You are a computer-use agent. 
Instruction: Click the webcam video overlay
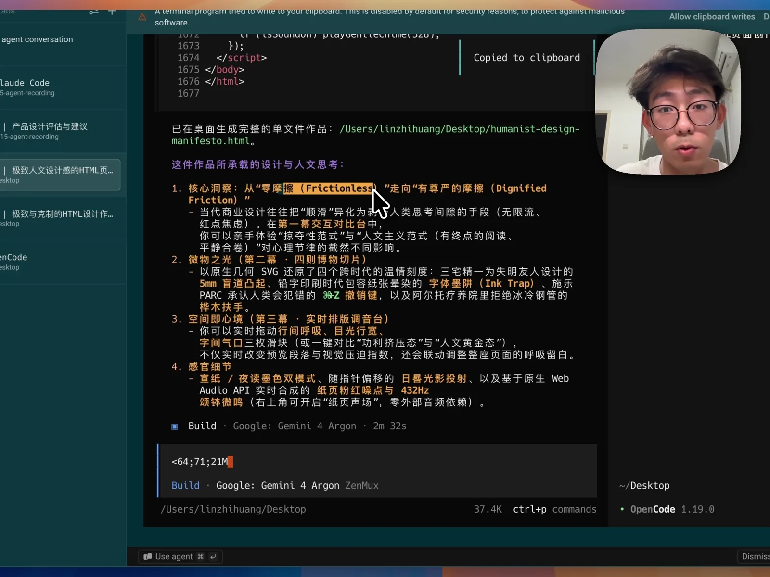tap(667, 102)
